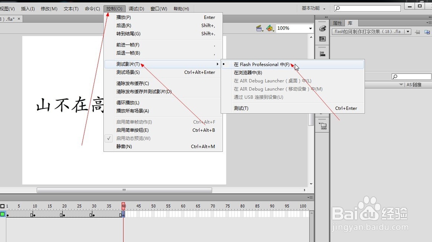Choose 播放(P) Play from Control menu
This screenshot has width=432, height=242.
[x=163, y=17]
